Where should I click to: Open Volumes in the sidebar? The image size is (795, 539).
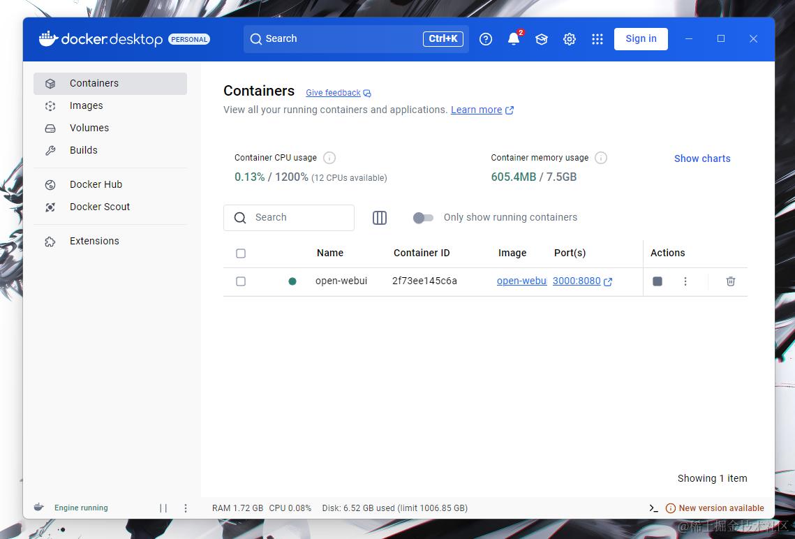(110, 128)
